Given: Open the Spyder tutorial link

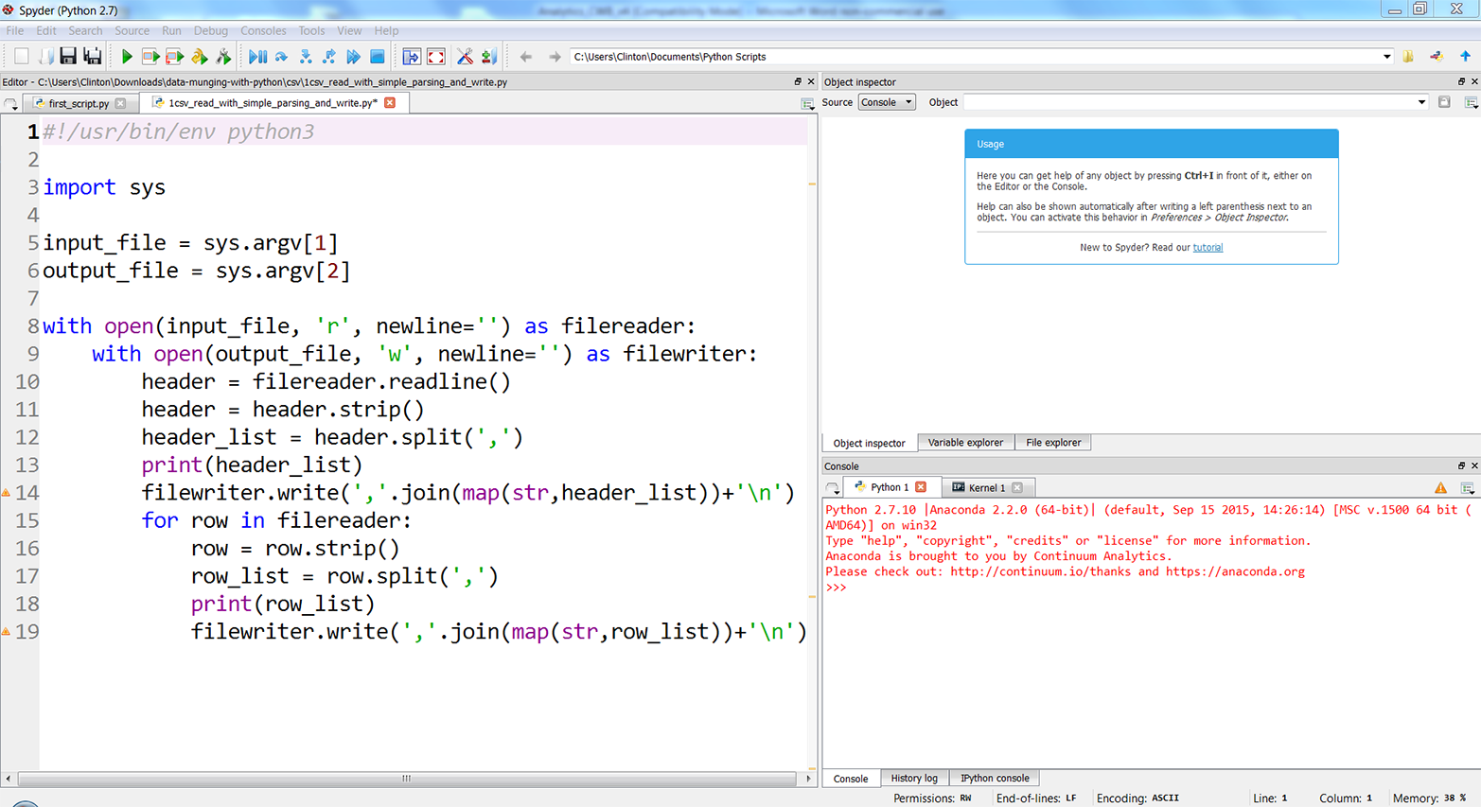Looking at the screenshot, I should click(1208, 247).
